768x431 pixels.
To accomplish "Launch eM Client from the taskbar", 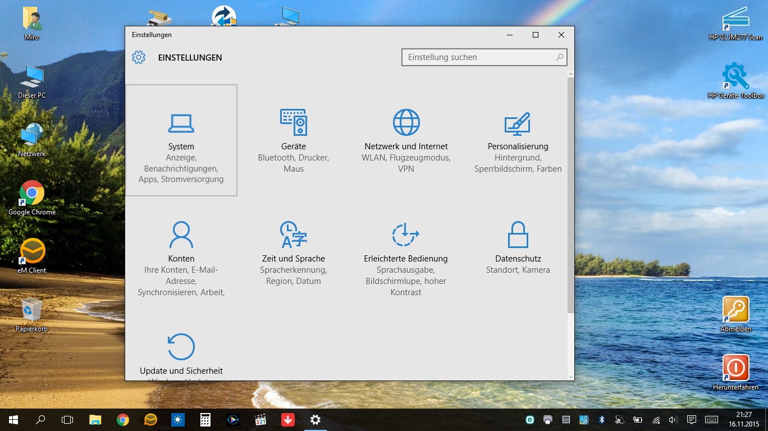I will tap(150, 420).
